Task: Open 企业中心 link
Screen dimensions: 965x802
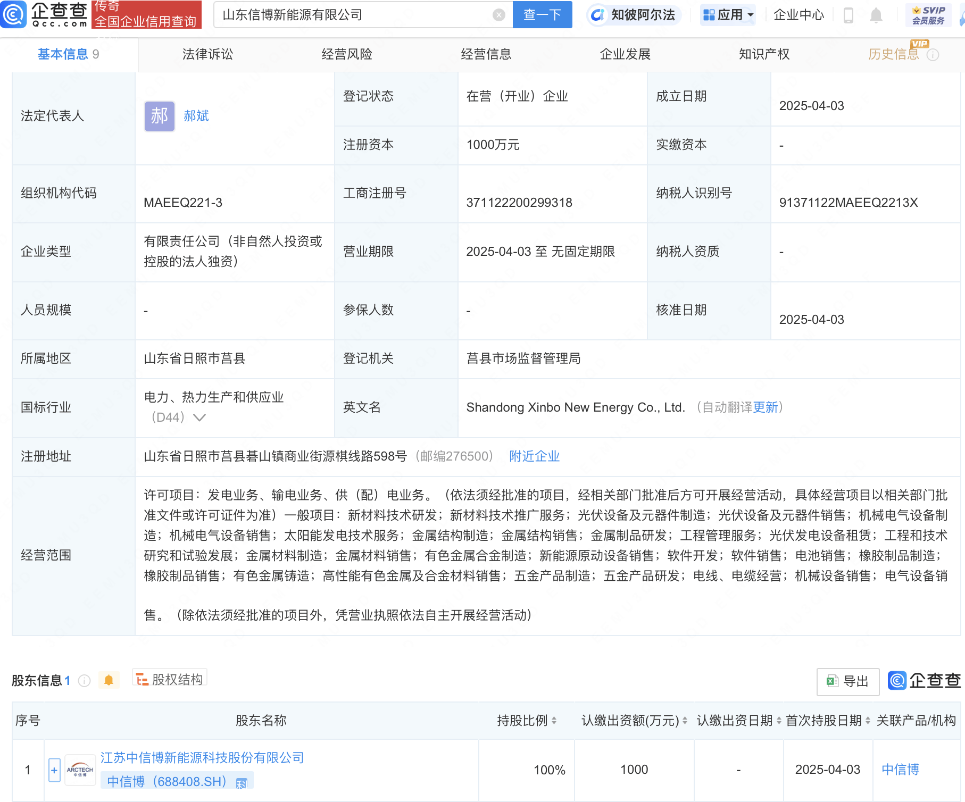Action: click(798, 15)
